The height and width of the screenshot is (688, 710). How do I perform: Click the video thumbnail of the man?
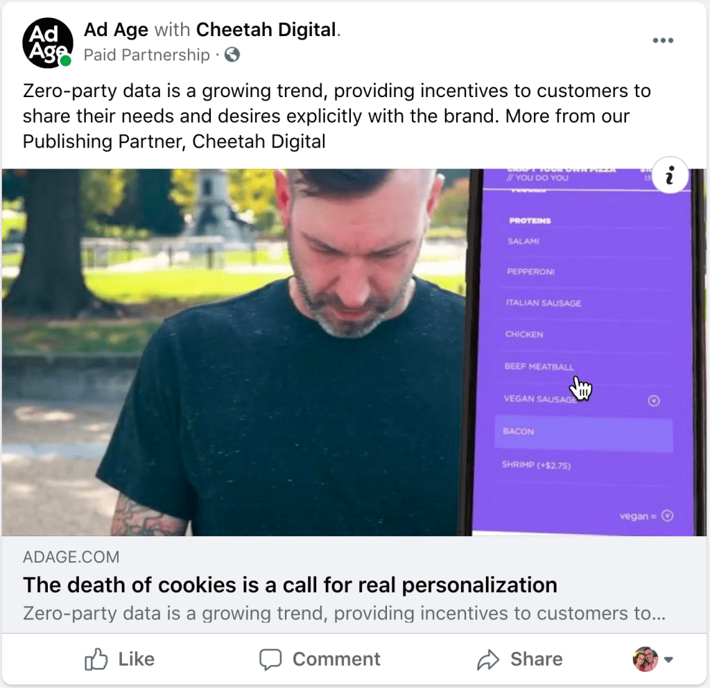(x=236, y=352)
